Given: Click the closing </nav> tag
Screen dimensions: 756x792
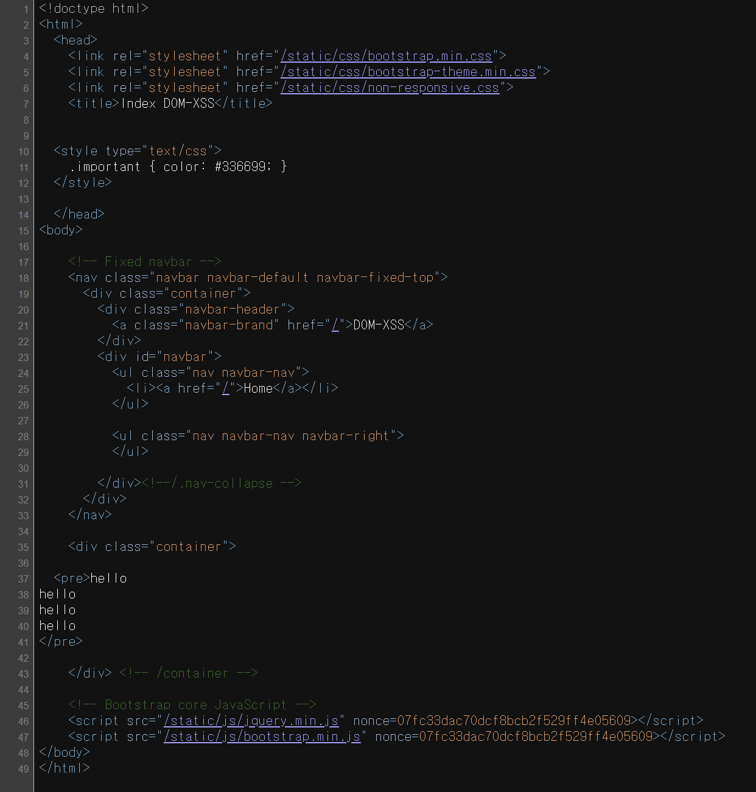Looking at the screenshot, I should click(x=90, y=515).
